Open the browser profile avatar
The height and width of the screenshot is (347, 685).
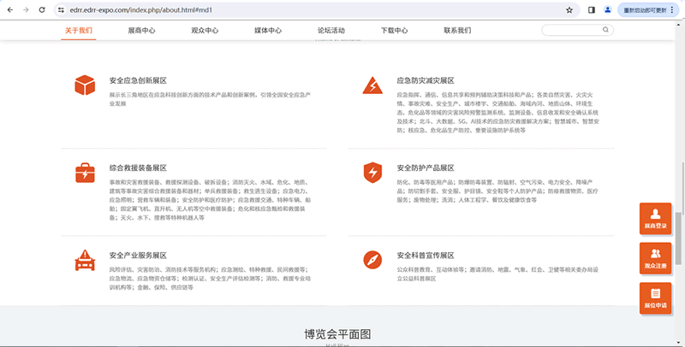click(x=608, y=9)
